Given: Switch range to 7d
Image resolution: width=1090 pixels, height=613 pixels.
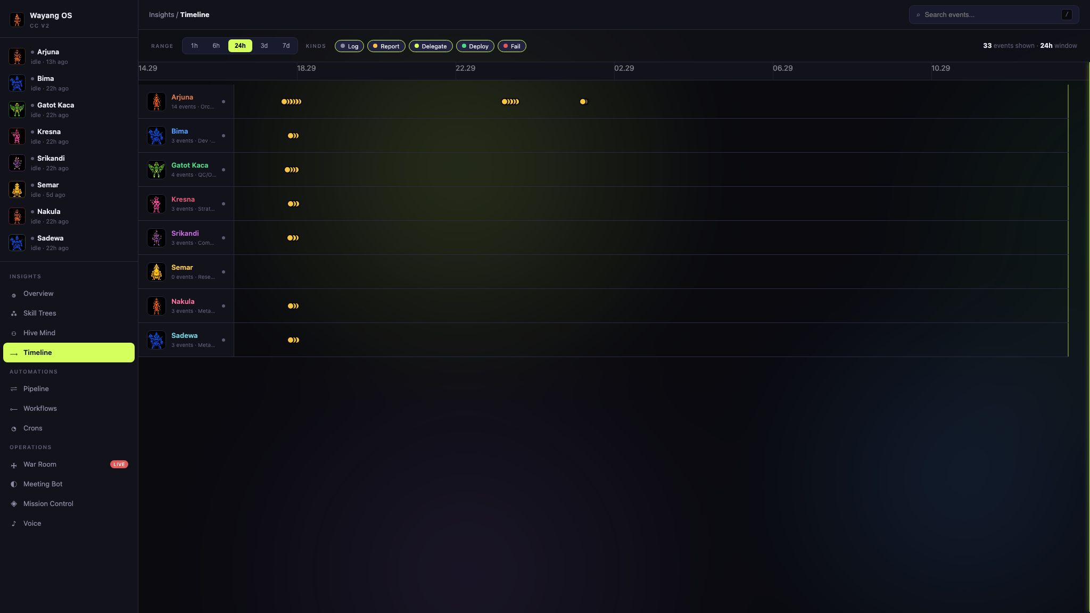Looking at the screenshot, I should [286, 46].
